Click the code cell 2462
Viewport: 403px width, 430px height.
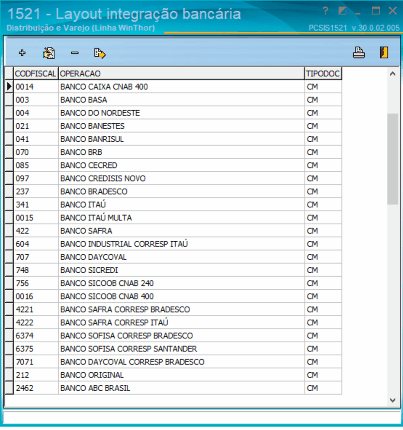click(36, 388)
